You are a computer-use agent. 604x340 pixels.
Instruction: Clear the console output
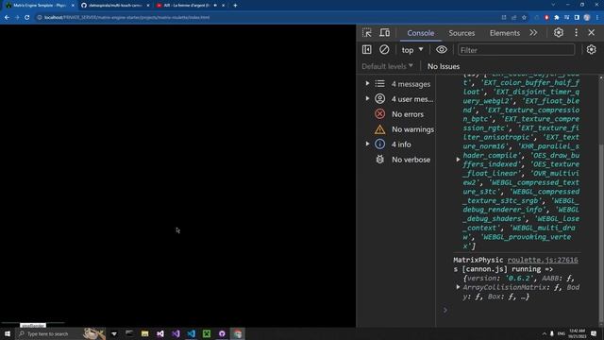pos(384,50)
